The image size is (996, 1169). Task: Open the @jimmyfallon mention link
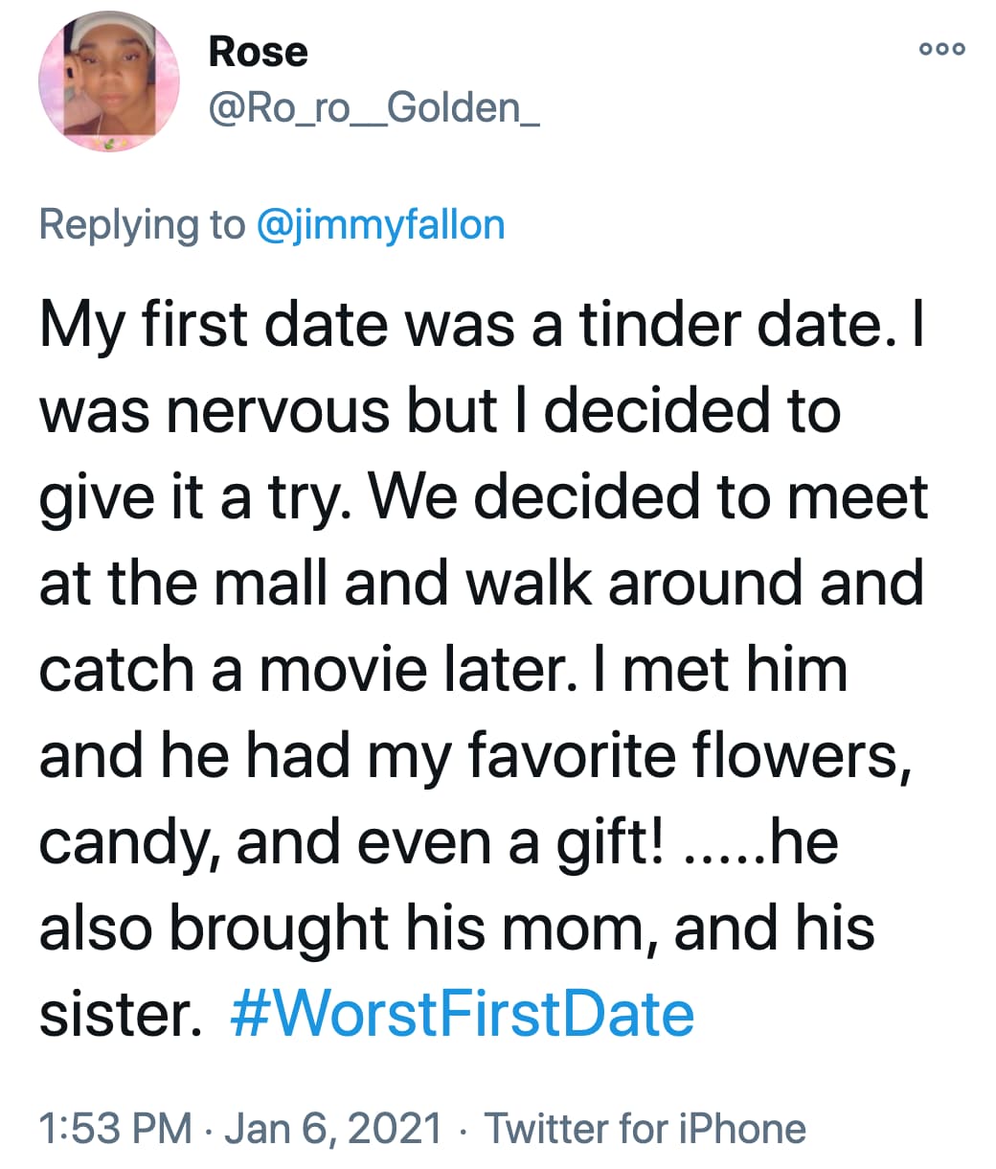tap(380, 225)
